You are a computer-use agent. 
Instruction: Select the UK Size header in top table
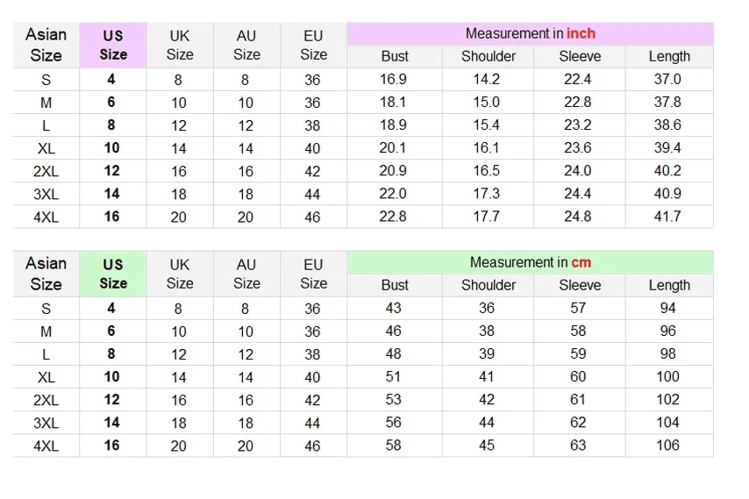pyautogui.click(x=180, y=45)
